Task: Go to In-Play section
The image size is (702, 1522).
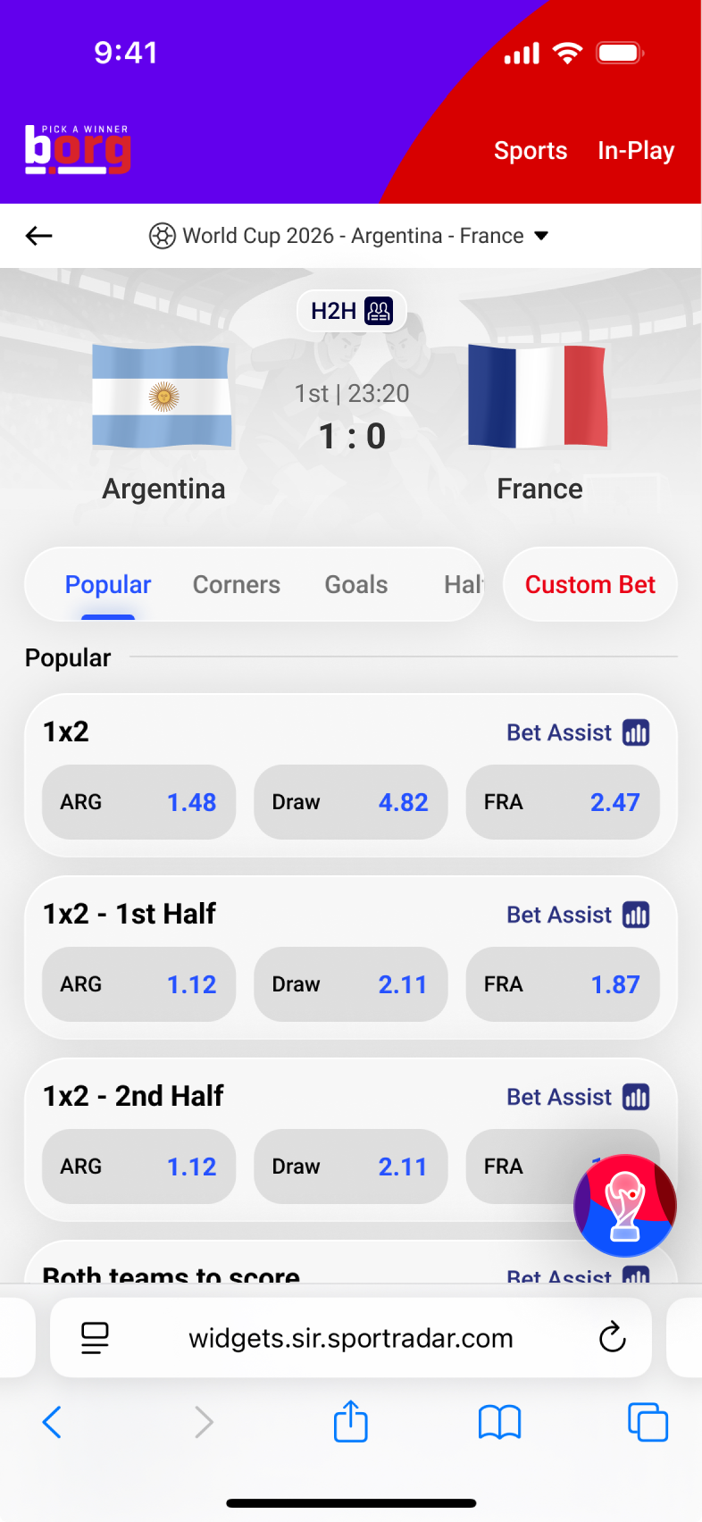Action: coord(636,151)
